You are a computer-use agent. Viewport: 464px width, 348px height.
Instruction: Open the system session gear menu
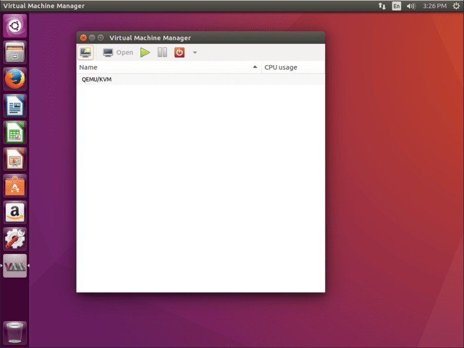click(x=456, y=6)
